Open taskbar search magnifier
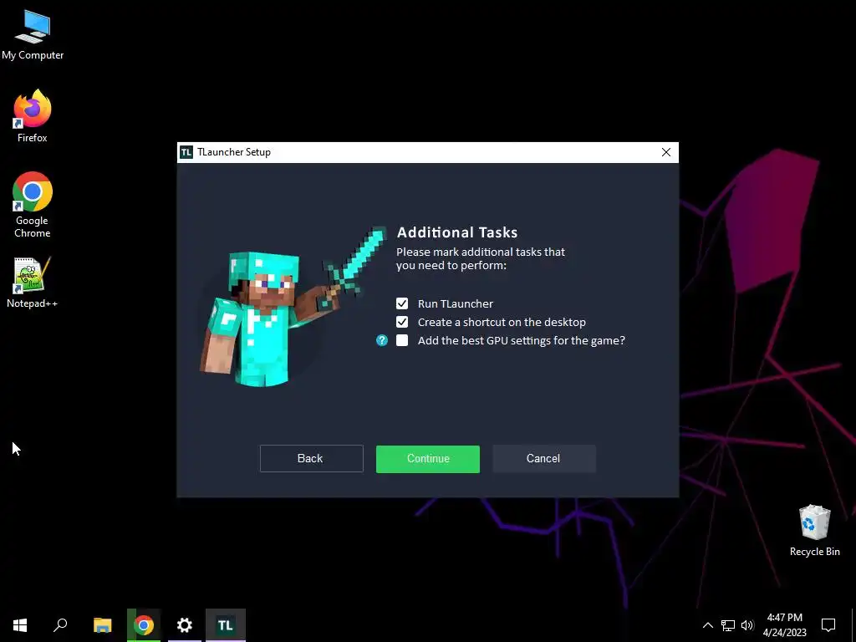Viewport: 856px width, 642px height. tap(60, 625)
